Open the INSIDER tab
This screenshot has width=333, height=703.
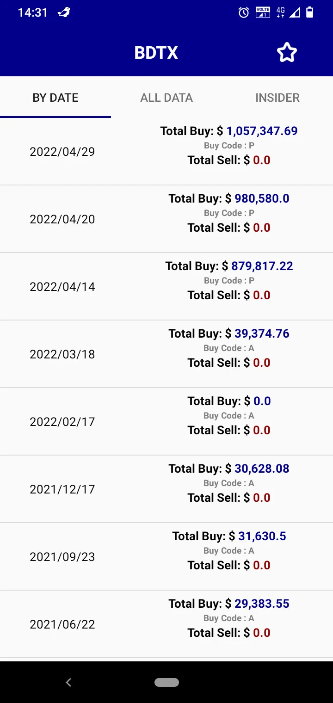click(277, 98)
